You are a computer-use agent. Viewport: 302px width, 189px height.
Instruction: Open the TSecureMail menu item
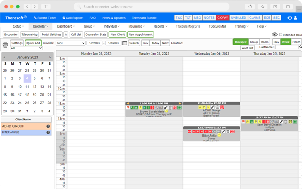click(217, 26)
